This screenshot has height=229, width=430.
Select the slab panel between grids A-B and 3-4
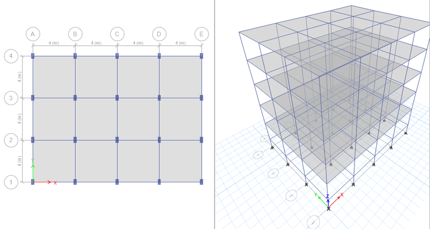pos(54,77)
